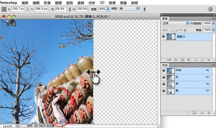Screen dimensions: 216x128
Task: Open the 保護 protect dropdown
Action: [x=129, y=8]
